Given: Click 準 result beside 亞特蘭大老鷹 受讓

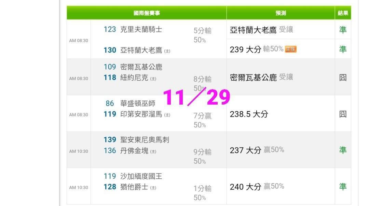Looking at the screenshot, I should [x=343, y=30].
